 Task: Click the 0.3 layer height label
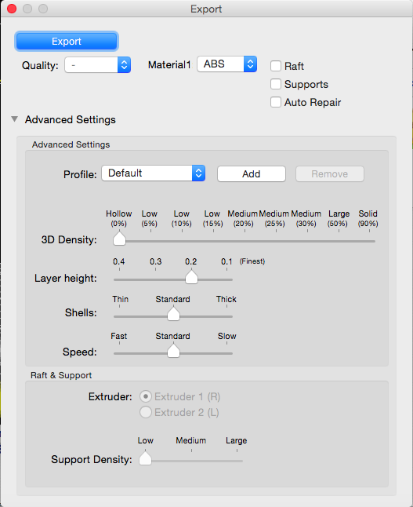click(x=156, y=261)
